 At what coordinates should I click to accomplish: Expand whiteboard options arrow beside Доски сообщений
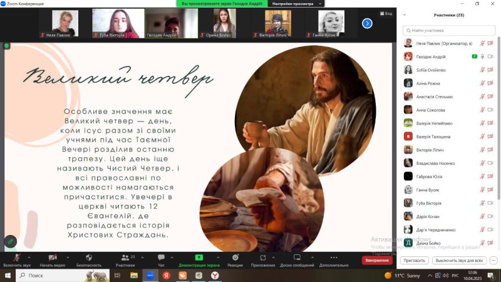click(312, 258)
